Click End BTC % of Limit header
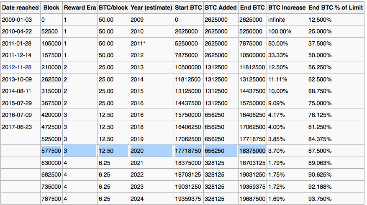The height and width of the screenshot is (205, 367). point(336,8)
